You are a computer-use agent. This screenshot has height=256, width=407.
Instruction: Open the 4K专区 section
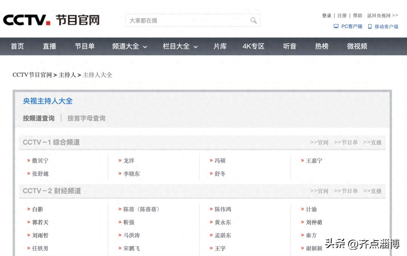click(253, 46)
